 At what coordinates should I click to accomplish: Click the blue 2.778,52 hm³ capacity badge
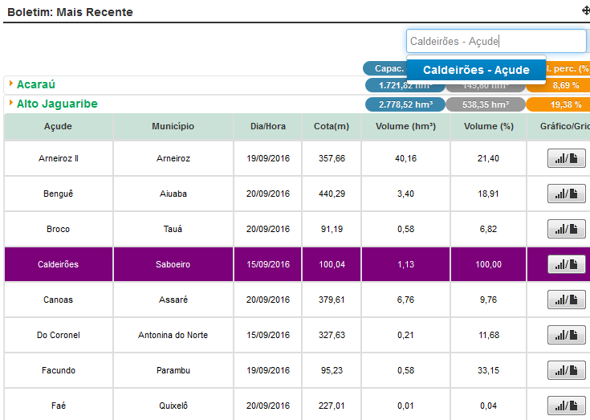click(x=405, y=104)
